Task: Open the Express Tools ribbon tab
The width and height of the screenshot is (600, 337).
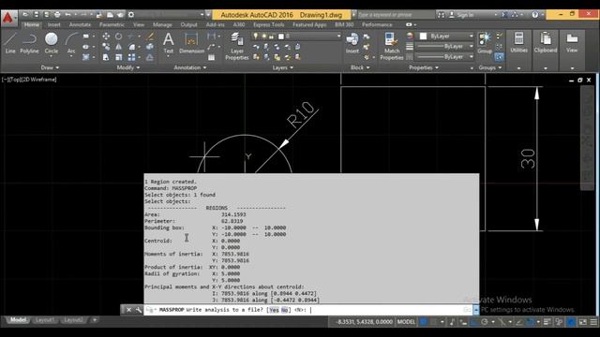Action: [269, 25]
